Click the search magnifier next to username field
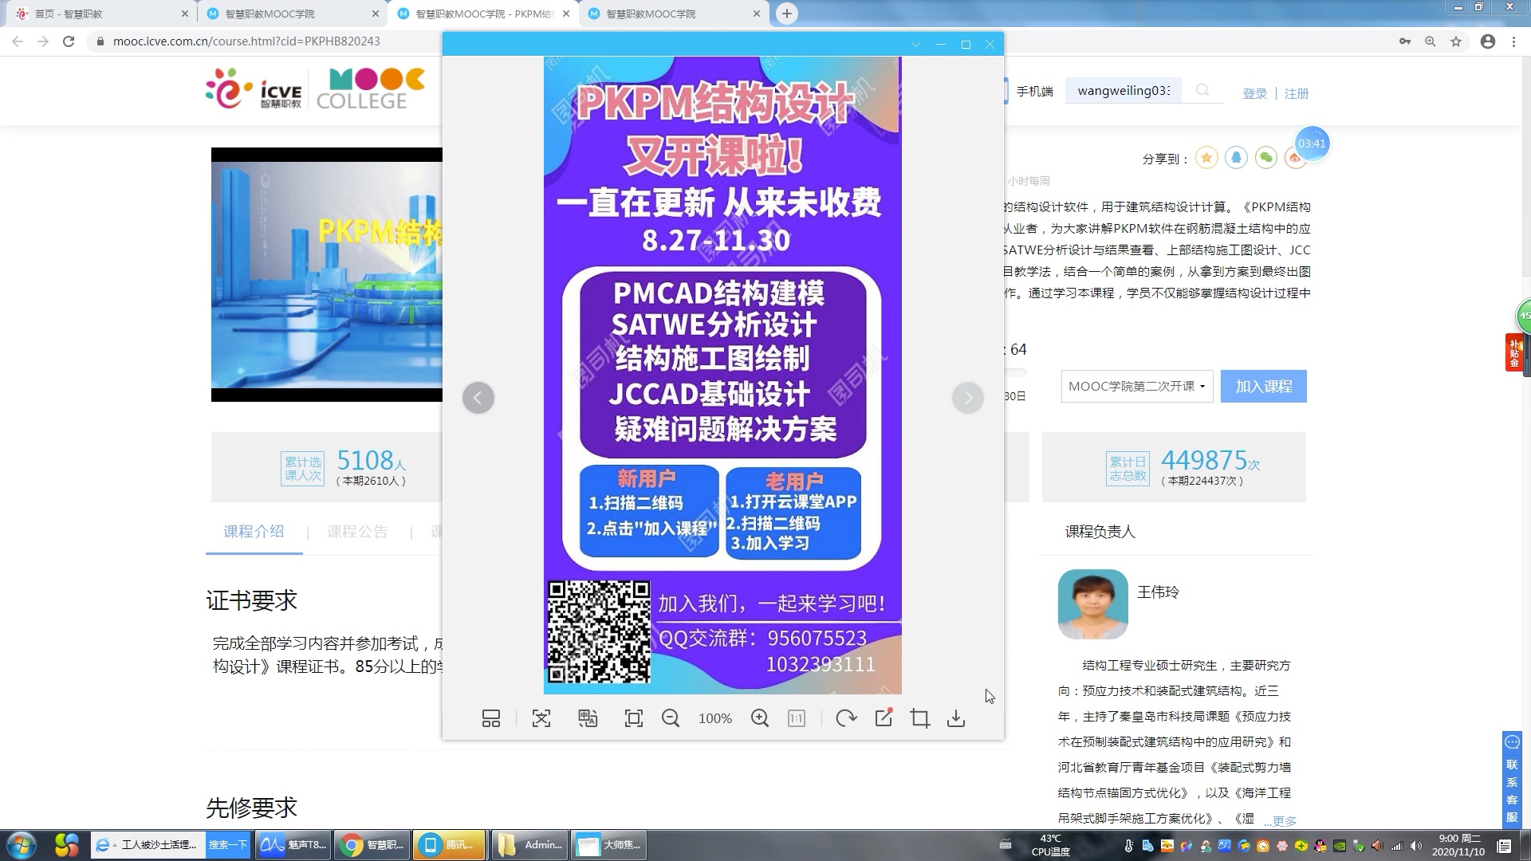 point(1202,90)
